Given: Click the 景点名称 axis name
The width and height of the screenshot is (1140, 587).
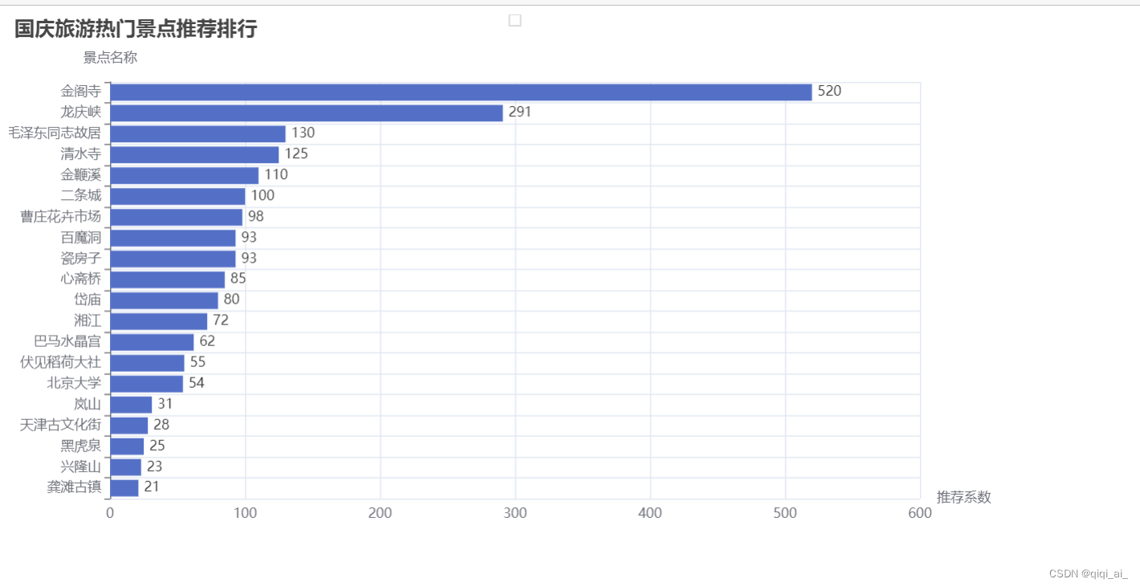Looking at the screenshot, I should click(x=110, y=57).
